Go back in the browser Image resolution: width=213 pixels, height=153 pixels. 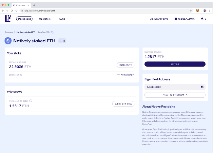click(x=3, y=11)
